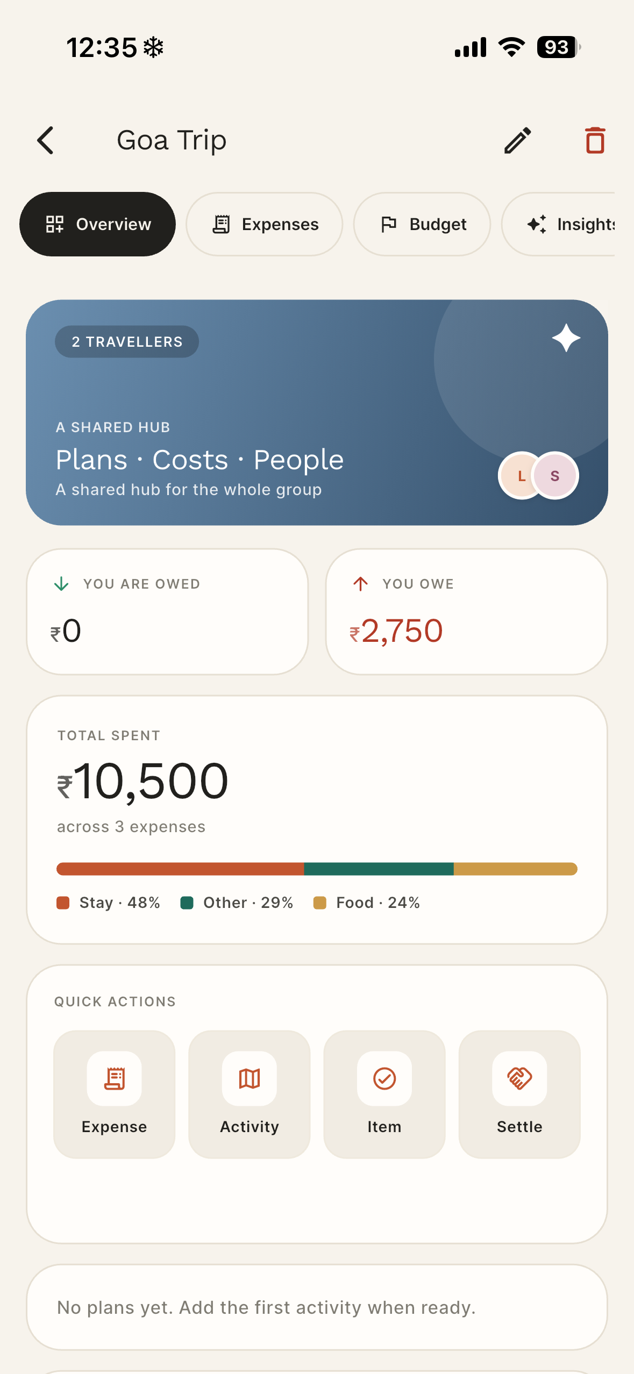Open the Expense receipt quick action

coord(115,1094)
